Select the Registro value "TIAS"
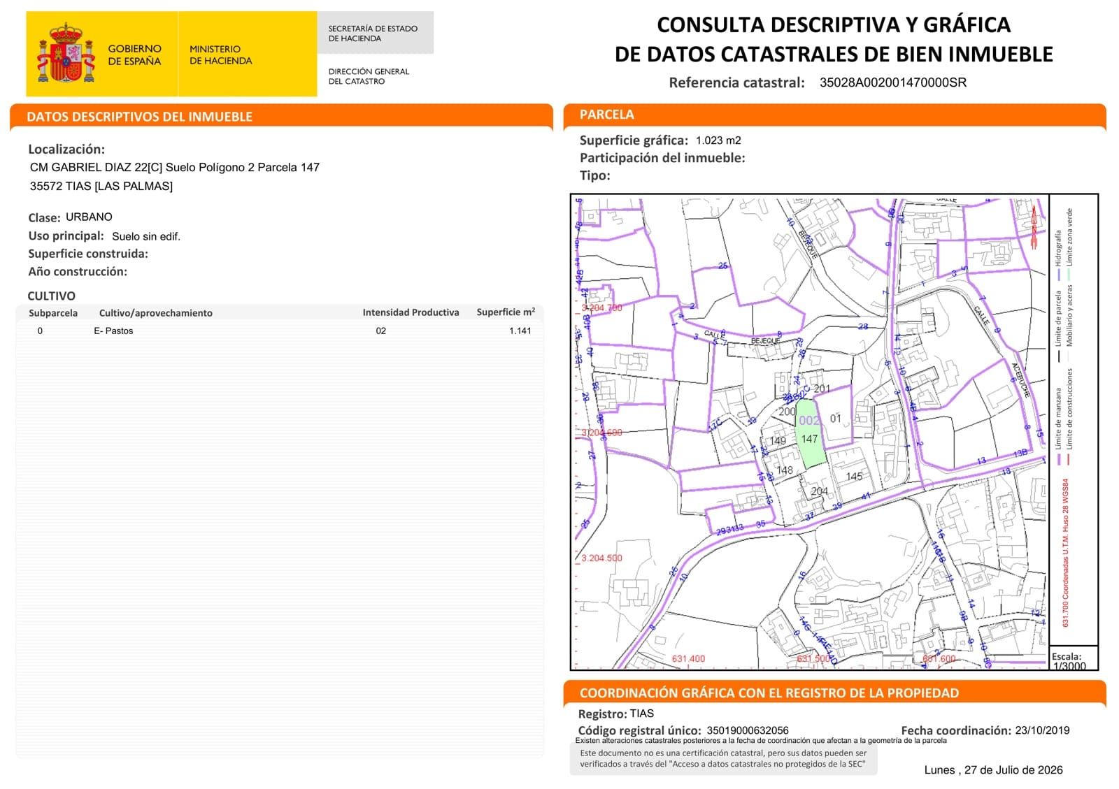Viewport: 1119px width, 789px height. point(642,714)
